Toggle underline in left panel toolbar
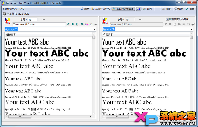The height and width of the screenshot is (127, 198). (x=77, y=24)
